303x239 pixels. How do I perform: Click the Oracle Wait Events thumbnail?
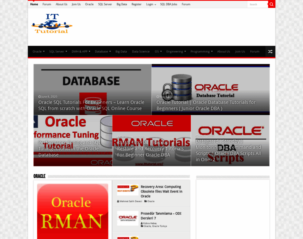[x=128, y=190]
